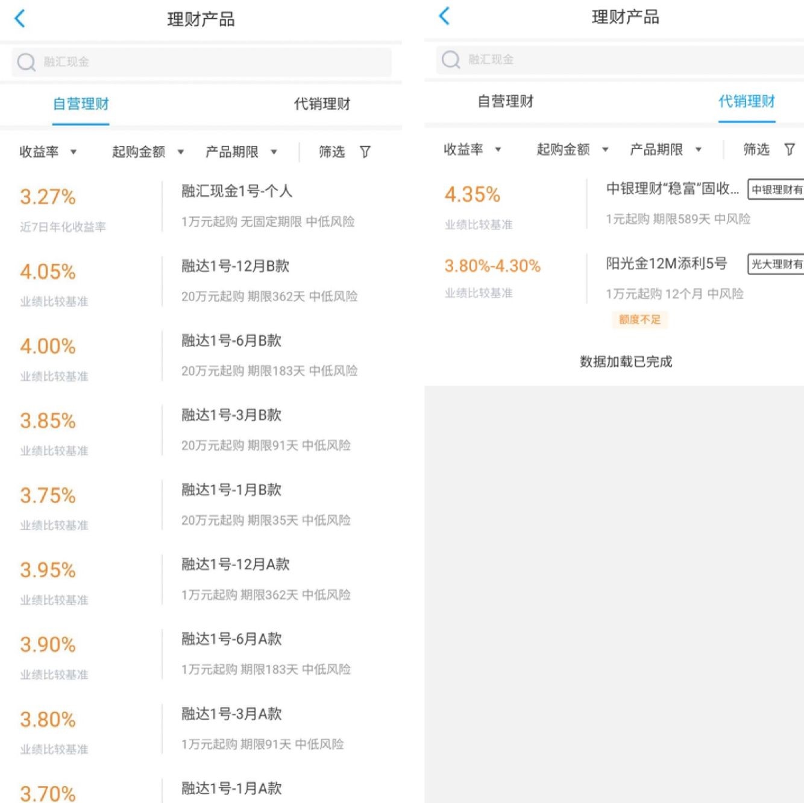Tap the 光大理财有 issuer tag
This screenshot has height=803, width=804.
[x=776, y=264]
